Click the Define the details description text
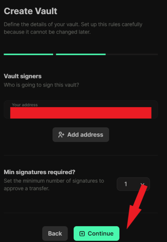 73,28
